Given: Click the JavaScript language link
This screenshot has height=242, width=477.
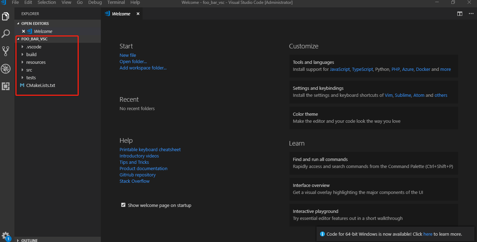Looking at the screenshot, I should click(x=340, y=69).
